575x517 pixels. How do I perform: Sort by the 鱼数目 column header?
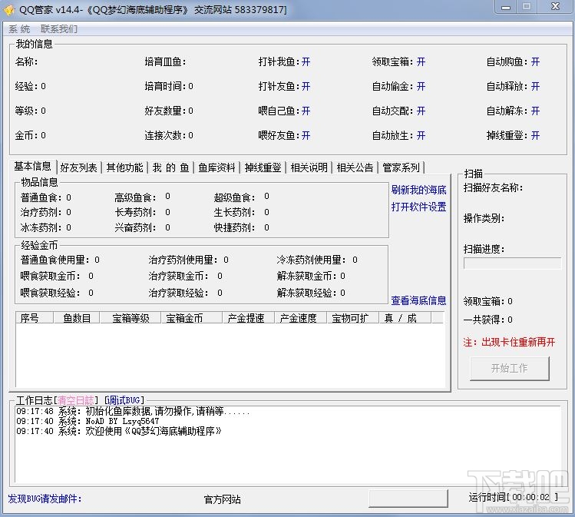click(x=77, y=318)
